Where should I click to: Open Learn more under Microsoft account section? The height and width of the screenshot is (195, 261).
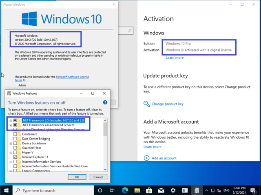point(153,147)
